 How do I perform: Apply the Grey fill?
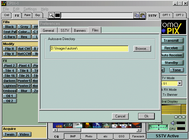click(24, 27)
